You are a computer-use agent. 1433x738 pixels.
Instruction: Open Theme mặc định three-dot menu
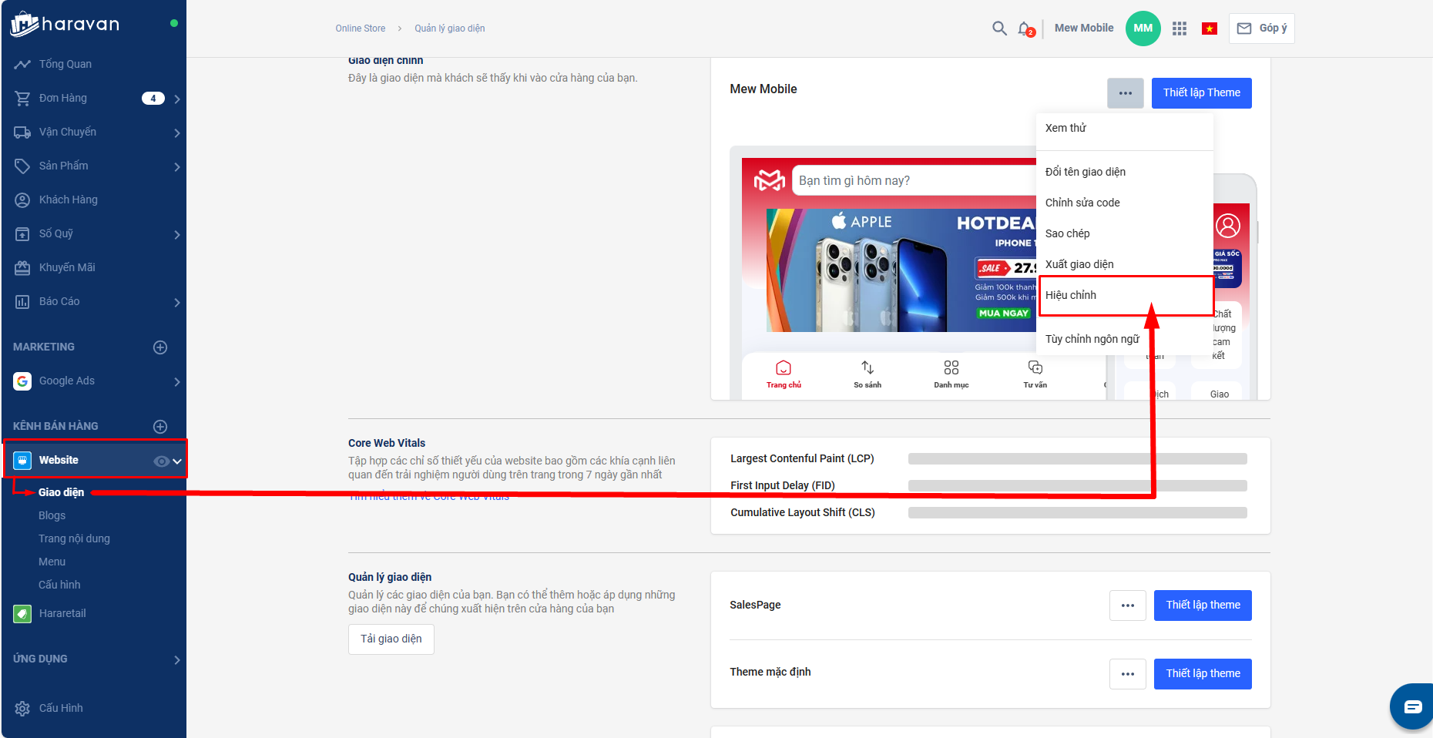pos(1128,674)
